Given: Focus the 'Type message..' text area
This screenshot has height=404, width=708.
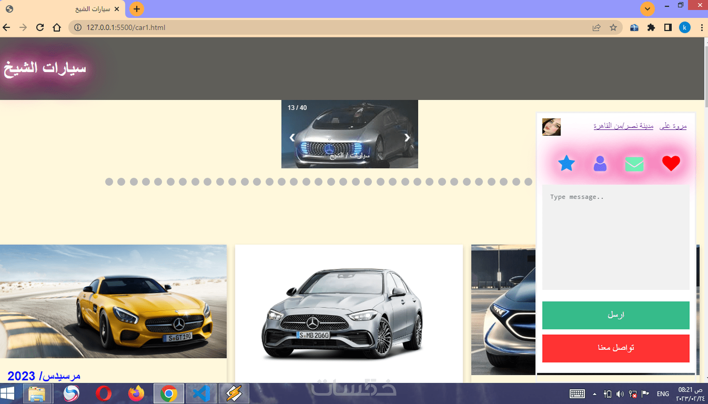Looking at the screenshot, I should (x=616, y=237).
